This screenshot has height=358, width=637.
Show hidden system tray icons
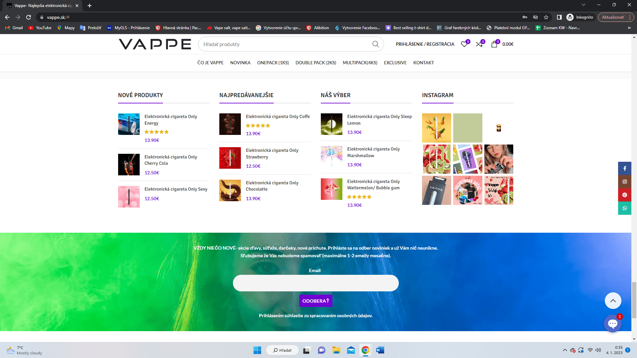565,350
